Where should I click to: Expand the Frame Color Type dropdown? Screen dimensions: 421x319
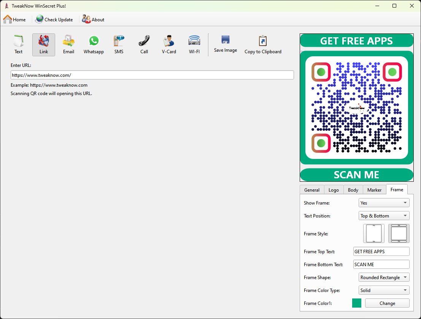pyautogui.click(x=384, y=290)
